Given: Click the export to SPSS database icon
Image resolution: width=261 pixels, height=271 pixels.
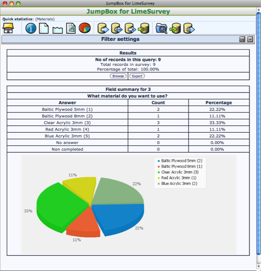Looking at the screenshot, I should pos(117,28).
